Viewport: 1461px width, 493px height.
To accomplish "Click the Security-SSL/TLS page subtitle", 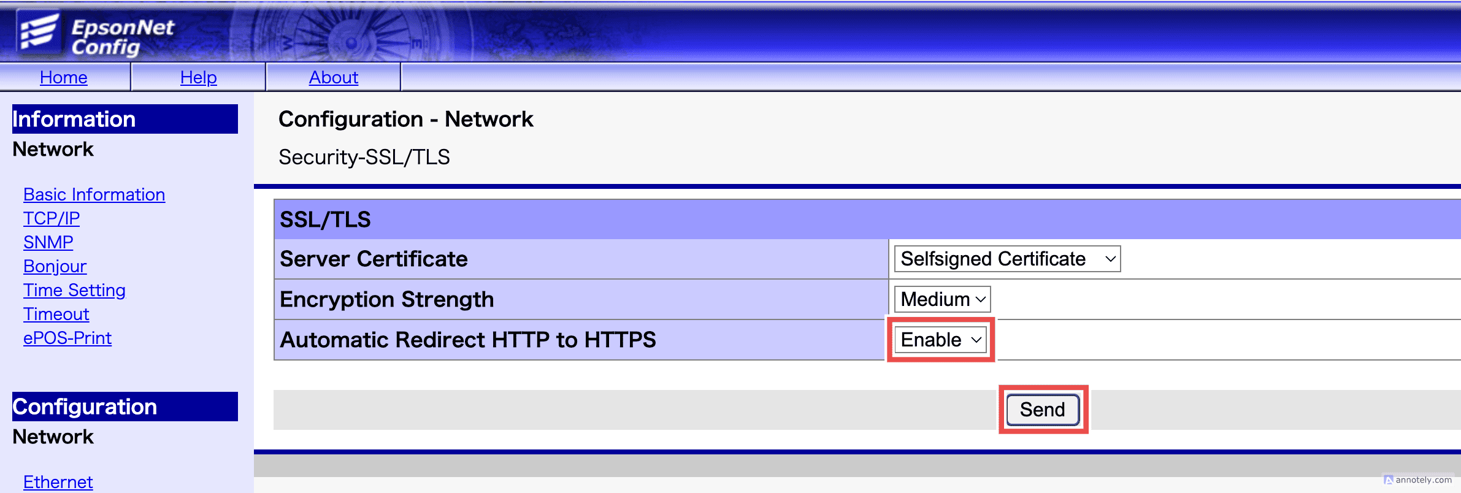I will tap(364, 157).
